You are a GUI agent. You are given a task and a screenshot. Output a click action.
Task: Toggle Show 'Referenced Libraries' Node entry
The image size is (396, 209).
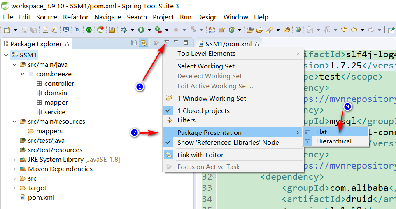(x=233, y=143)
